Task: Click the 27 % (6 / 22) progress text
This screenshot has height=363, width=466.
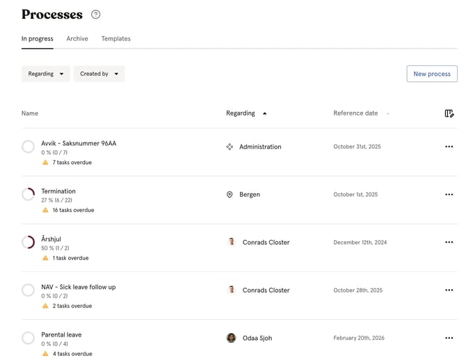Action: pos(57,200)
